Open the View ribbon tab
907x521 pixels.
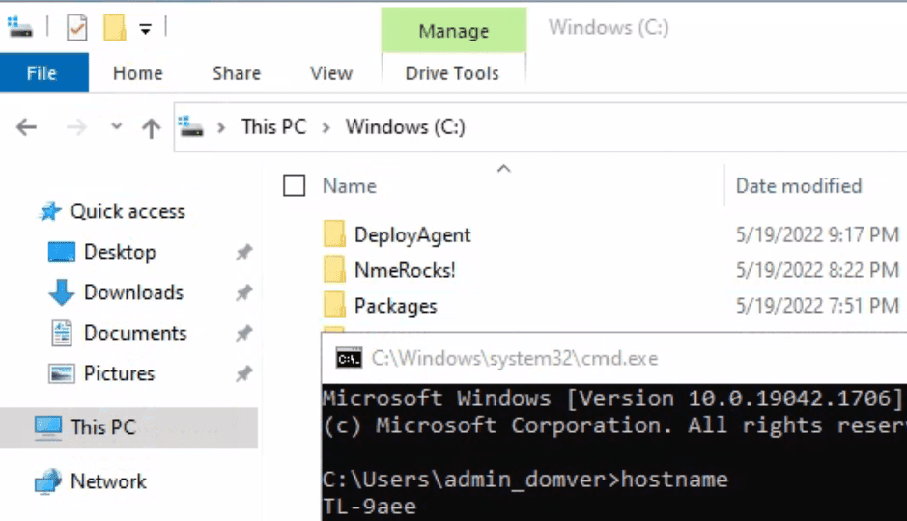point(331,73)
